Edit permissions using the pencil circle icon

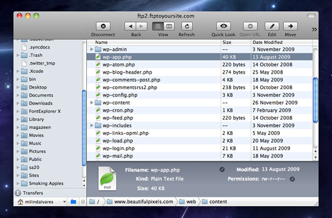(292, 179)
